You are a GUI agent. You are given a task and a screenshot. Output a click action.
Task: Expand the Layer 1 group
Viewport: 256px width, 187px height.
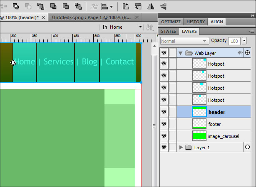[181, 148]
